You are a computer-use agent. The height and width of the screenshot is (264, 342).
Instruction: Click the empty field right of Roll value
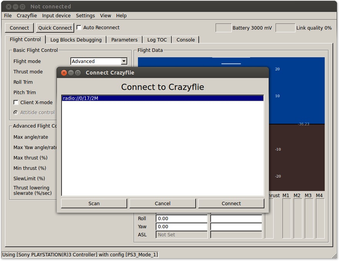236,219
